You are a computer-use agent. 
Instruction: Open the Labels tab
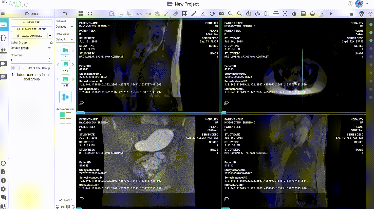coord(32,14)
